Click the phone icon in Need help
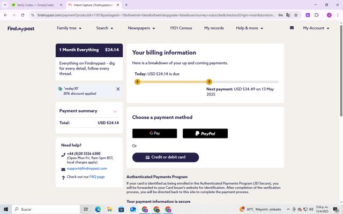Screen dimensions: 343x214 63,155
